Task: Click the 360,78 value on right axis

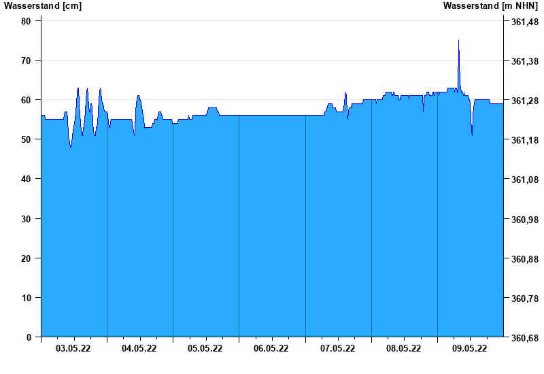Action: coord(525,299)
